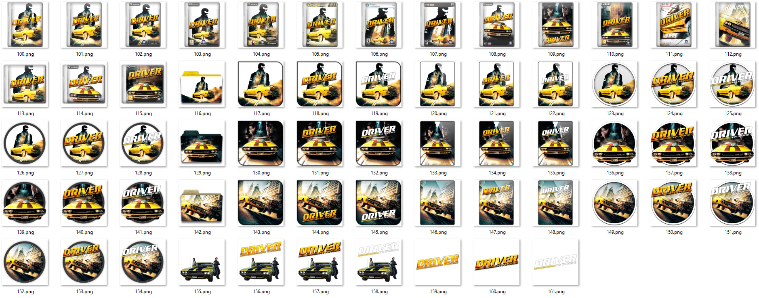This screenshot has width=759, height=298.
Task: Click the file name 124.png
Action: click(x=674, y=113)
